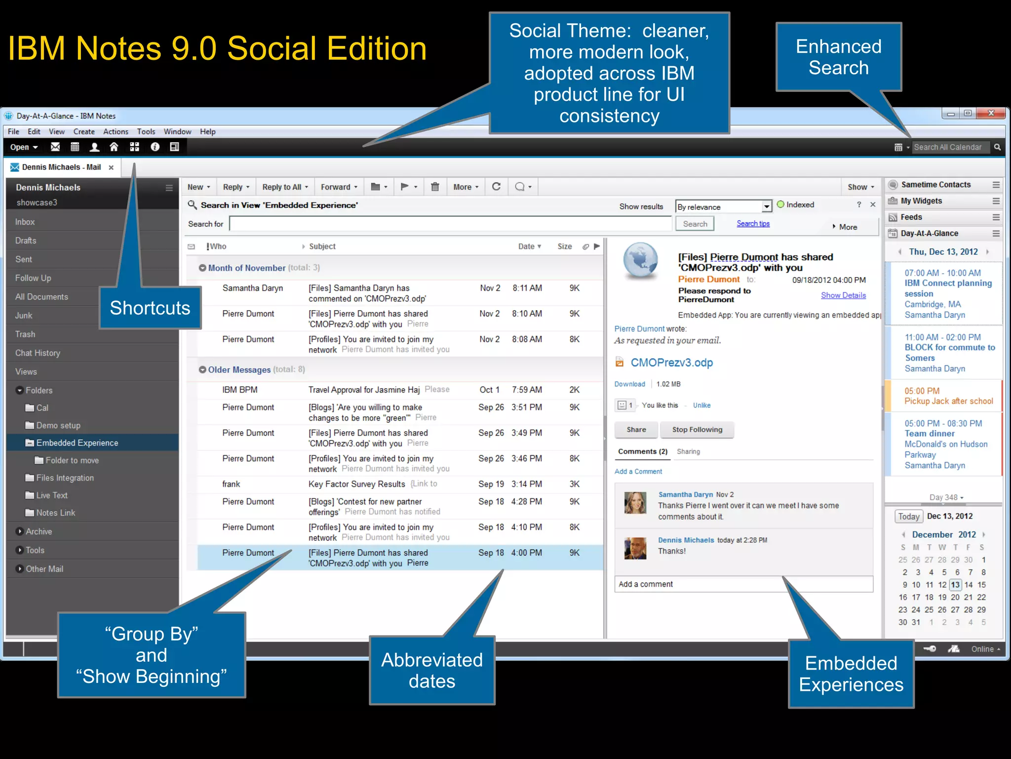The width and height of the screenshot is (1011, 759).
Task: Open the search scope calendar icon dropdown
Action: (x=901, y=147)
